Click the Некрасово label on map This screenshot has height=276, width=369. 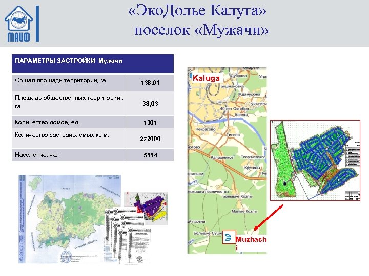coord(206,129)
